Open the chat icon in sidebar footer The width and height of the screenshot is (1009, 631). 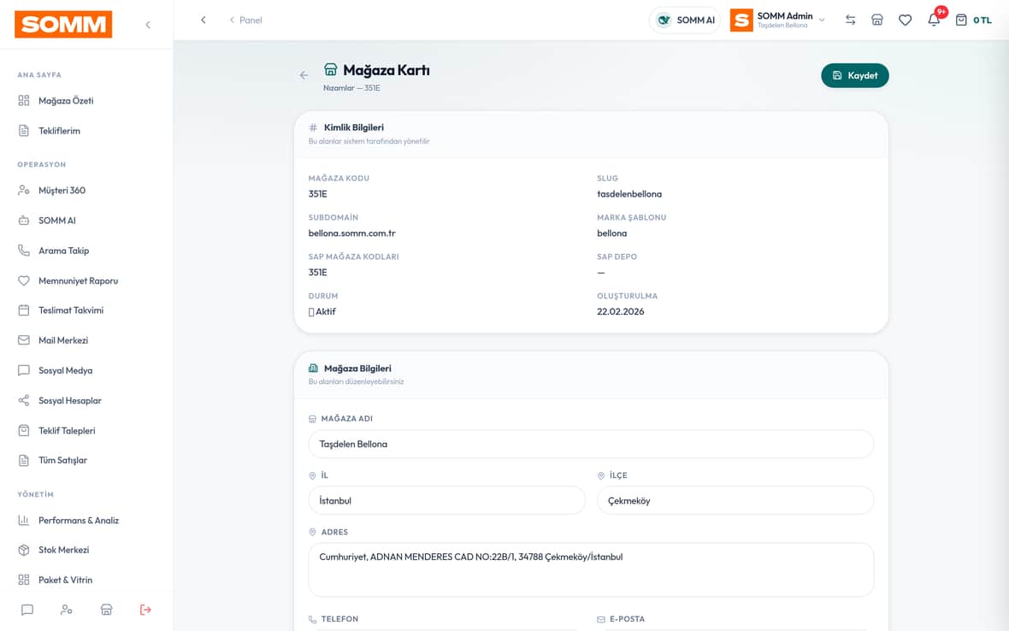coord(27,609)
